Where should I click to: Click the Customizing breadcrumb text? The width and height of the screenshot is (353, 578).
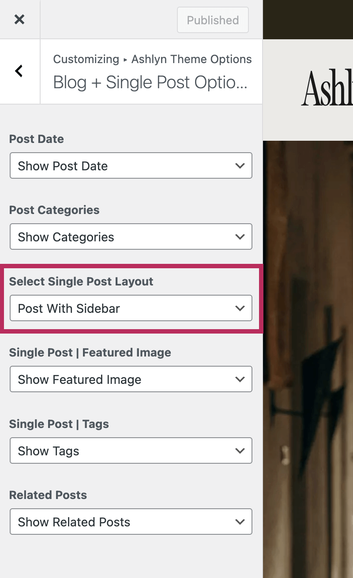coord(86,59)
